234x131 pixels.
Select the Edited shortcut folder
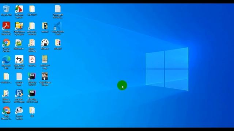[x=6, y=96]
